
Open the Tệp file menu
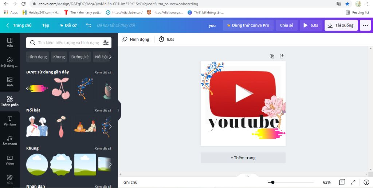click(46, 25)
